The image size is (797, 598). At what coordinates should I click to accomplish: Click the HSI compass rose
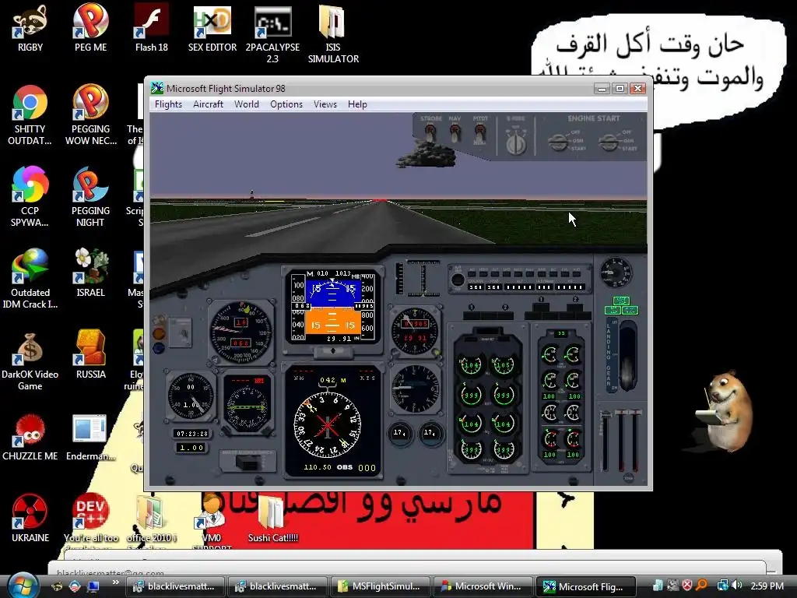(328, 424)
